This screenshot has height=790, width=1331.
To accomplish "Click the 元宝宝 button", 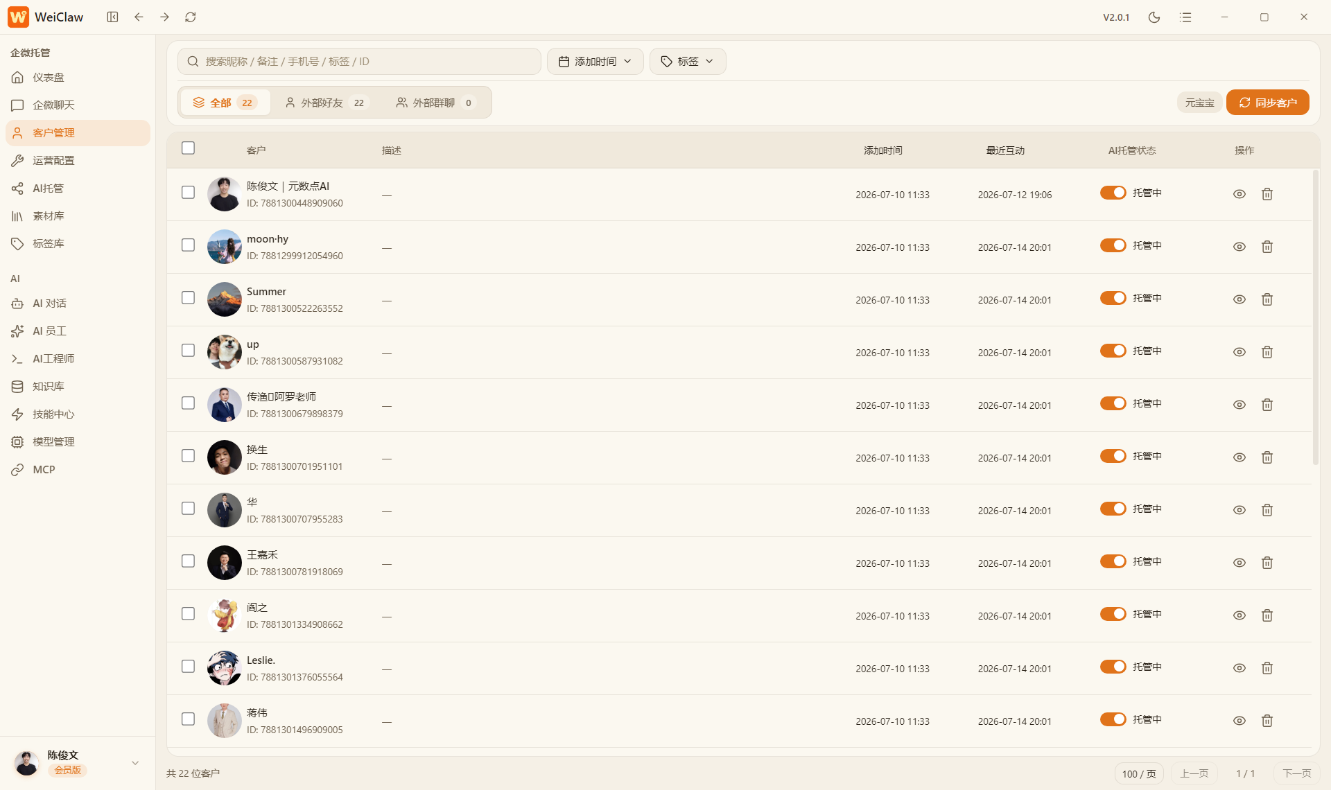I will point(1199,103).
